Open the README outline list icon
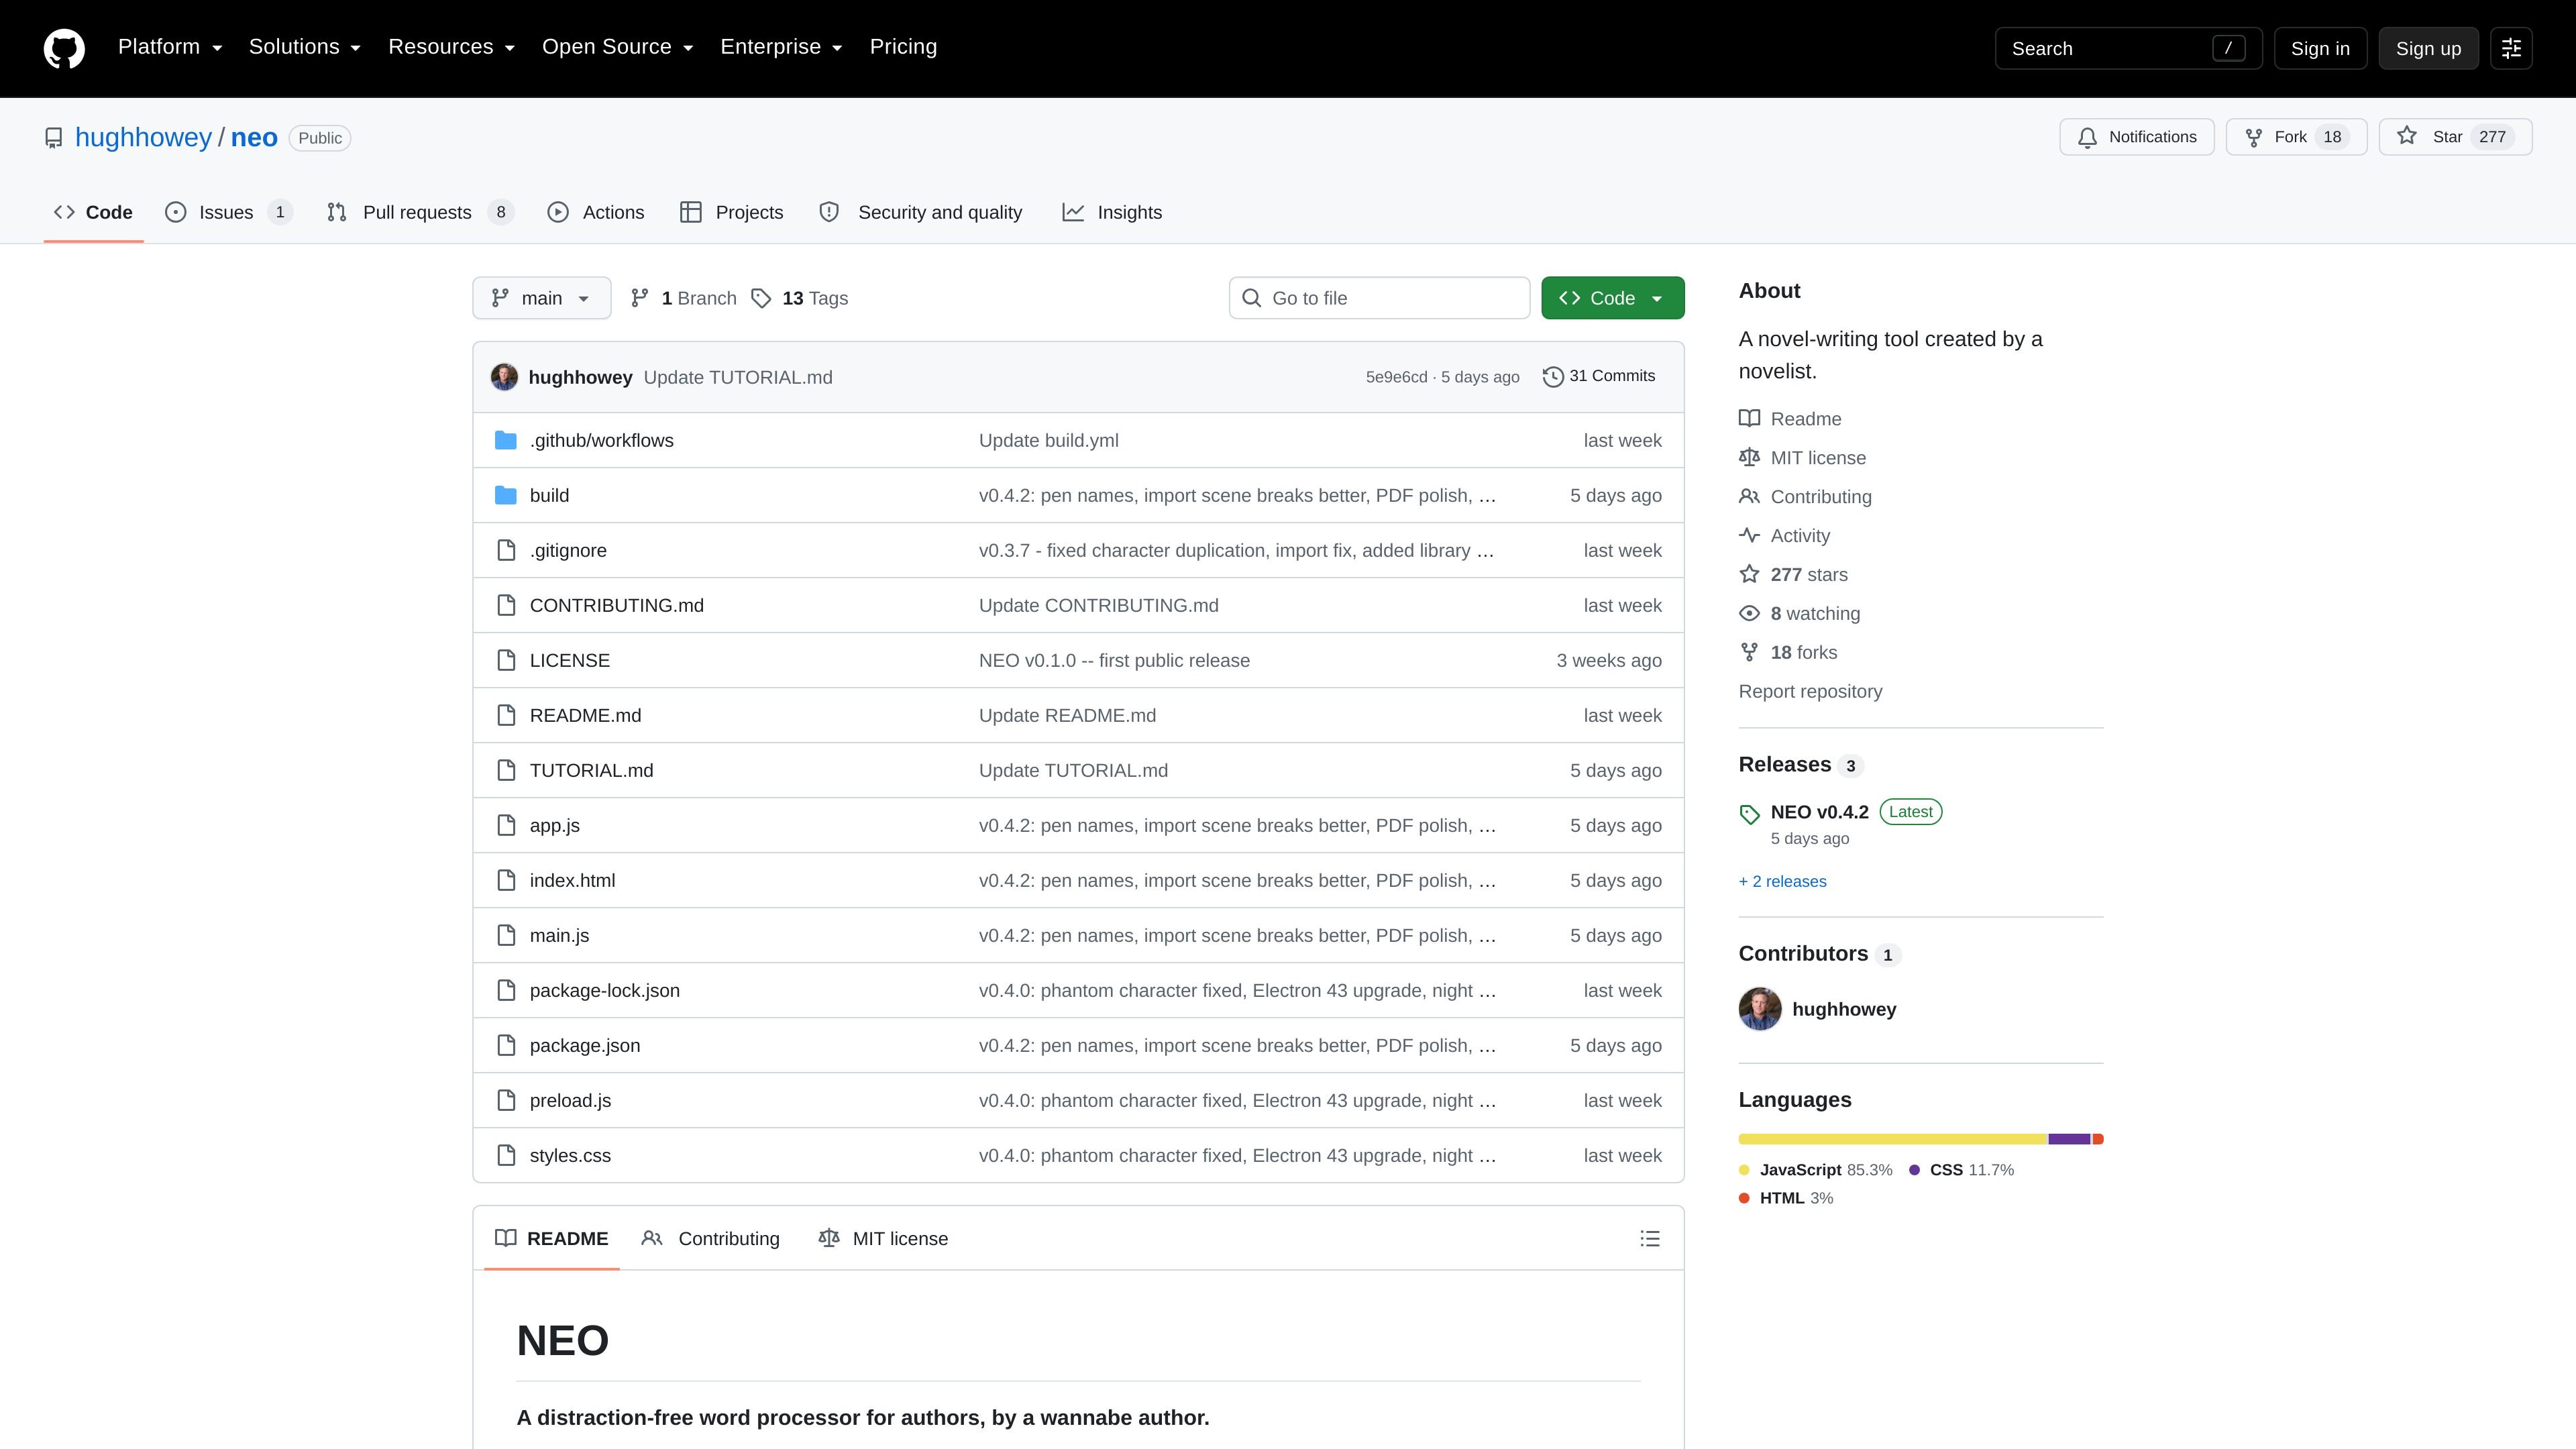This screenshot has width=2576, height=1449. pos(1650,1238)
